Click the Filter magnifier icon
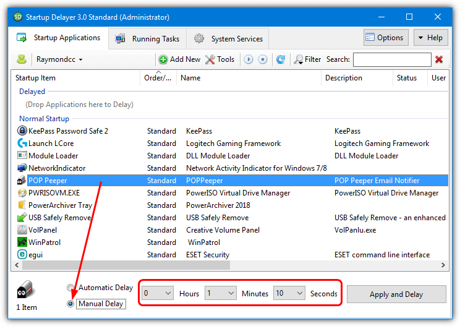This screenshot has height=326, width=460. [299, 59]
